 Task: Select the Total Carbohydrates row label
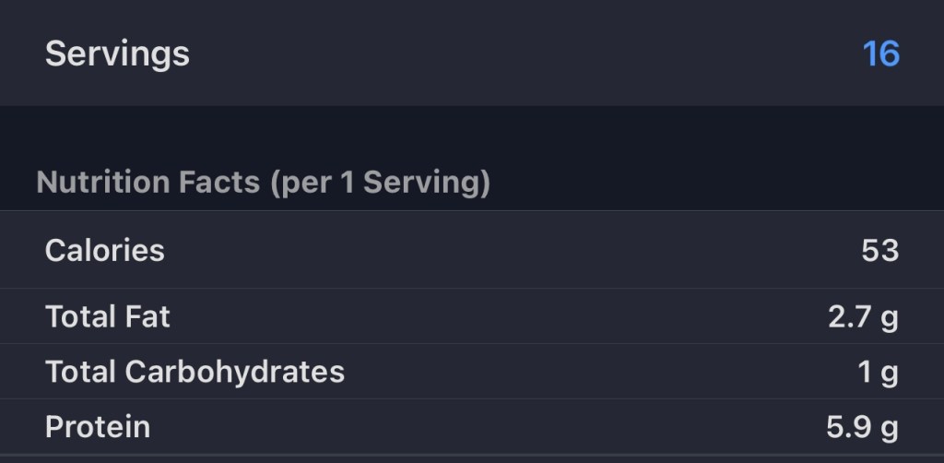195,372
